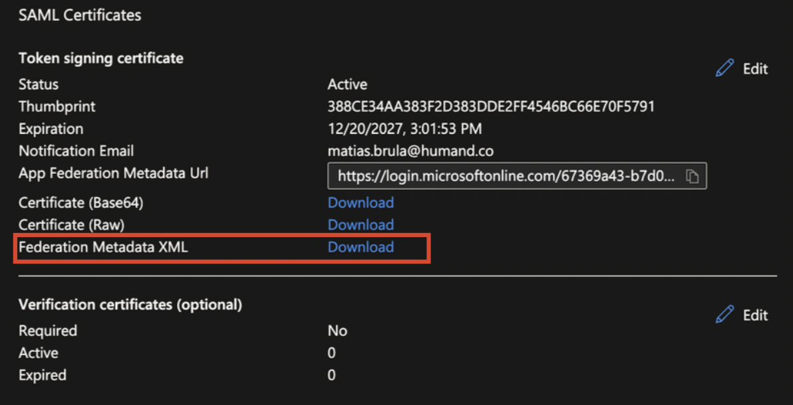Click the copy icon in the Metadata Url field
793x405 pixels.
692,177
